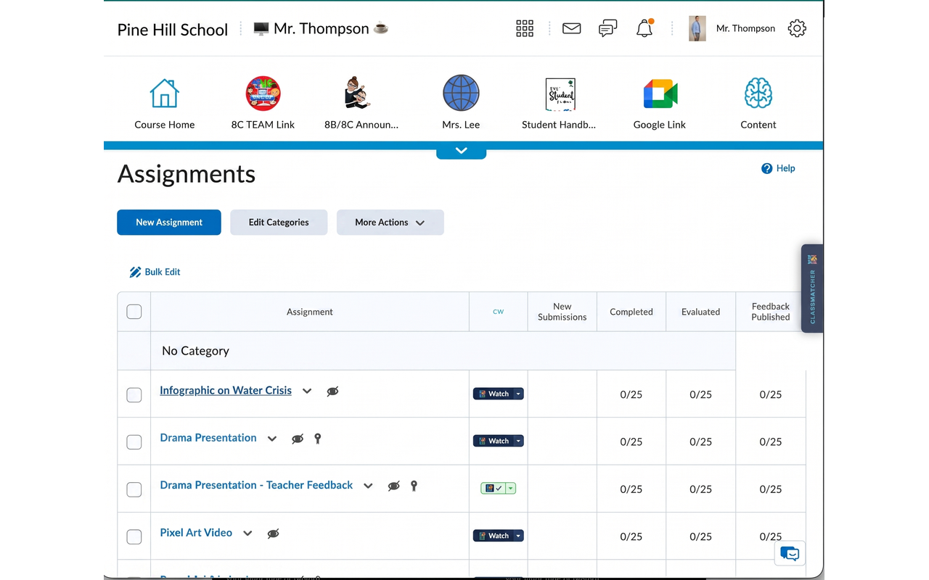Click hidden-eye icon on Drama Presentation - Teacher Feedback
Screen dimensions: 929x580
click(x=393, y=486)
